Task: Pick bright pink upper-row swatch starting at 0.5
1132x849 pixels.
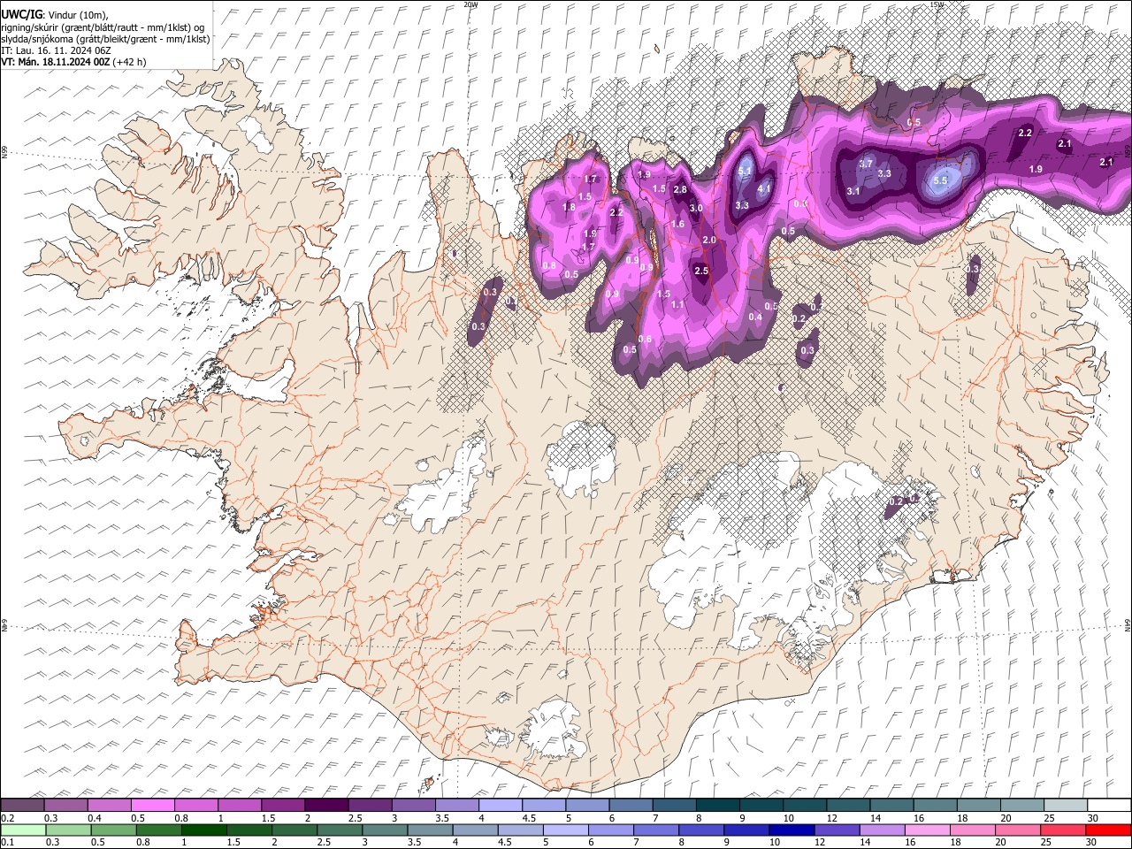Action: (152, 805)
